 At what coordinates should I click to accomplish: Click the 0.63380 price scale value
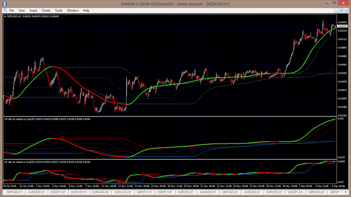(343, 107)
